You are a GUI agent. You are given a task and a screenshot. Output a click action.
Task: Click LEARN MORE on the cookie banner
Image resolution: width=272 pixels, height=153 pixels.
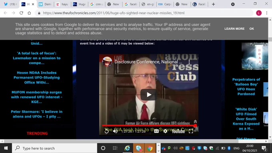pos(234,29)
